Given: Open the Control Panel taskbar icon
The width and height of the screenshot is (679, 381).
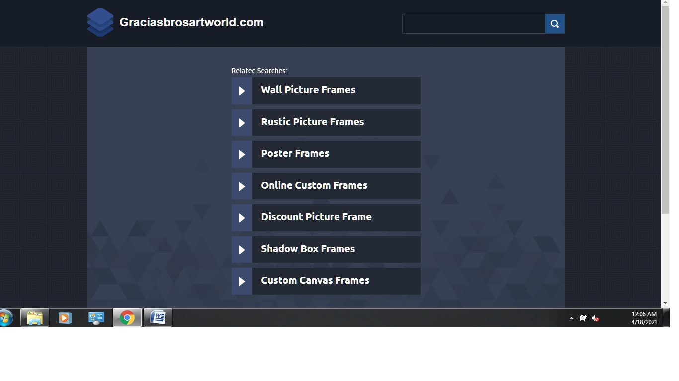Looking at the screenshot, I should click(x=96, y=317).
